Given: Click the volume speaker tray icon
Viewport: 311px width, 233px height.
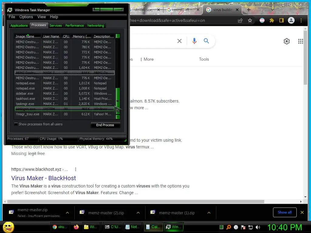Looking at the screenshot, I should coord(258,227).
